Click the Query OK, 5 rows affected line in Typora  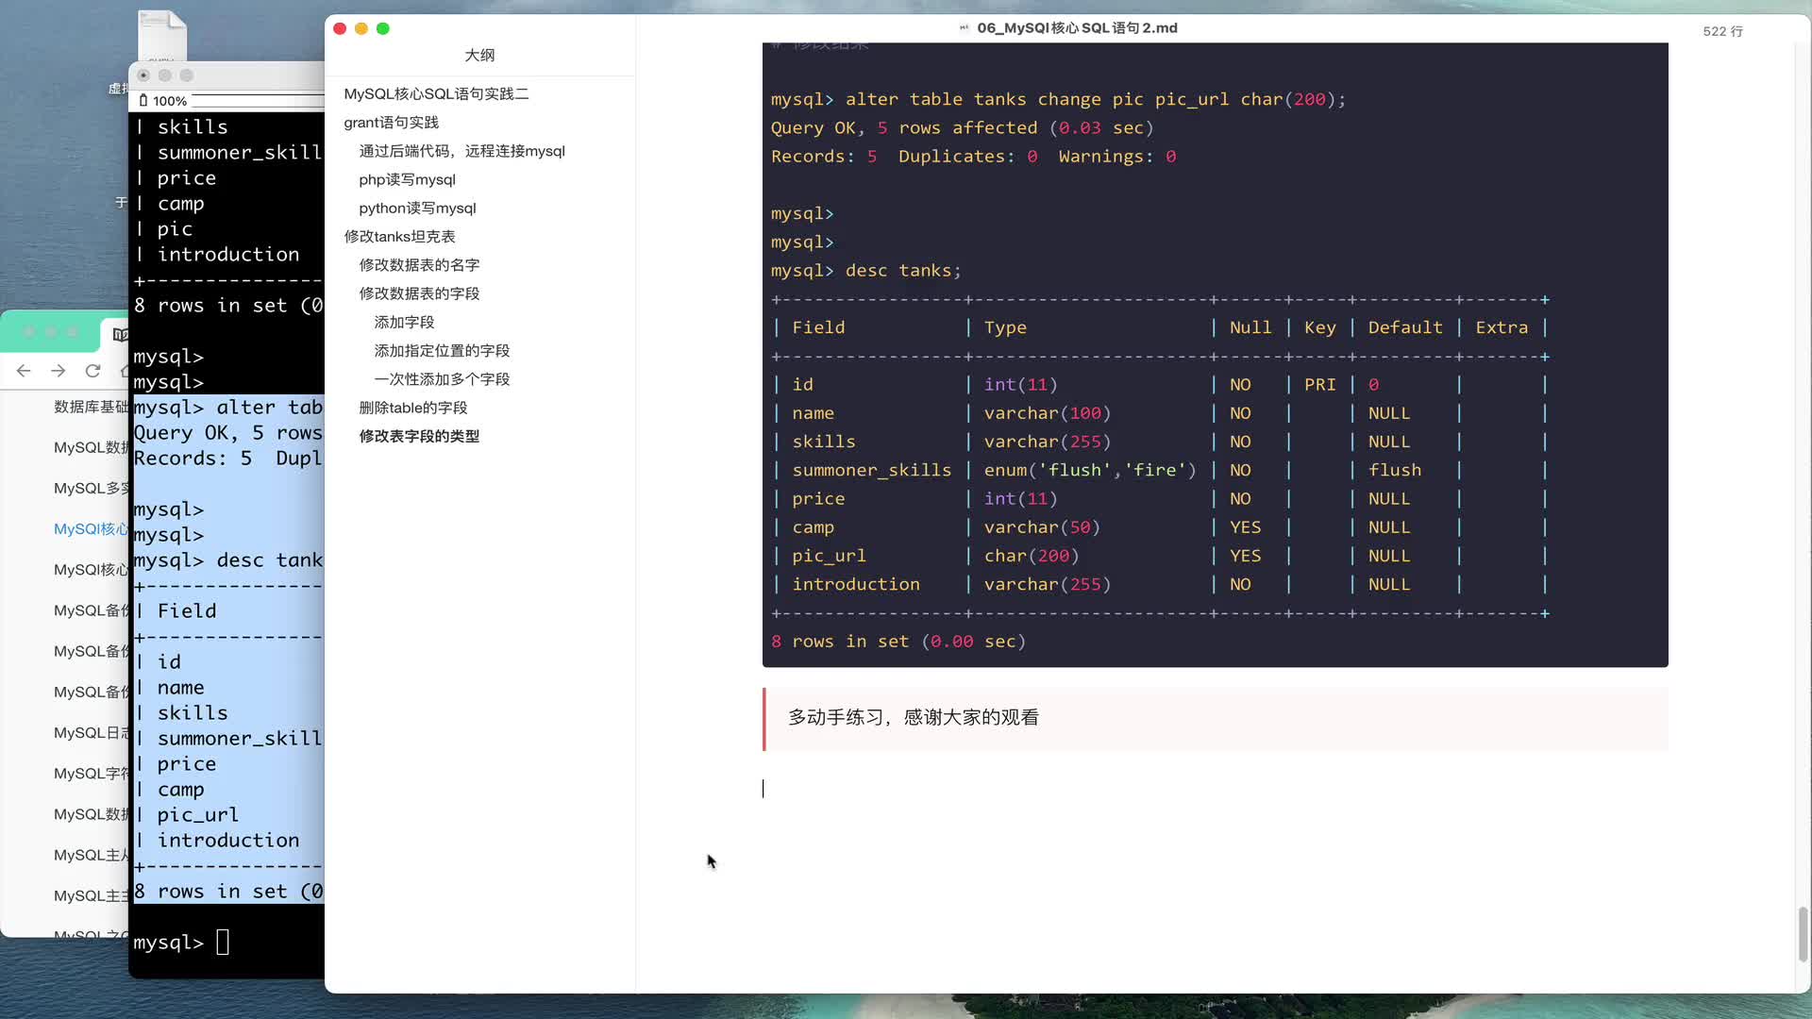[962, 127]
